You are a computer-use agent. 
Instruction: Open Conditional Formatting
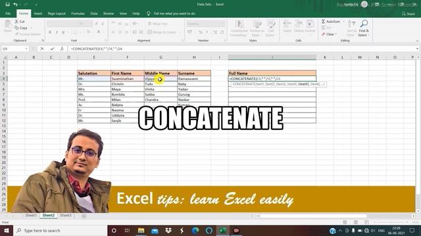[x=239, y=28]
